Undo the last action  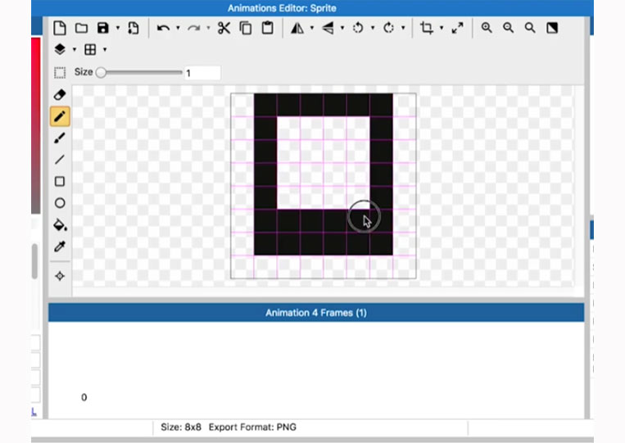(163, 28)
